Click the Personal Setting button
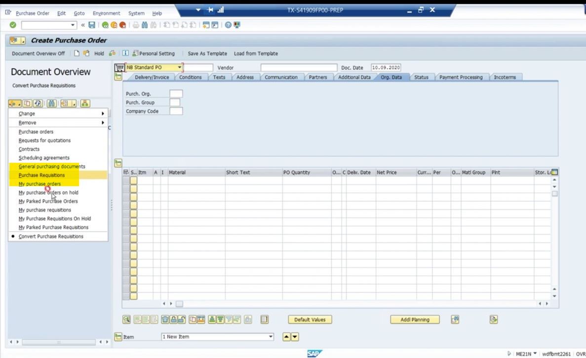Viewport: 586px width, 358px height. [154, 53]
